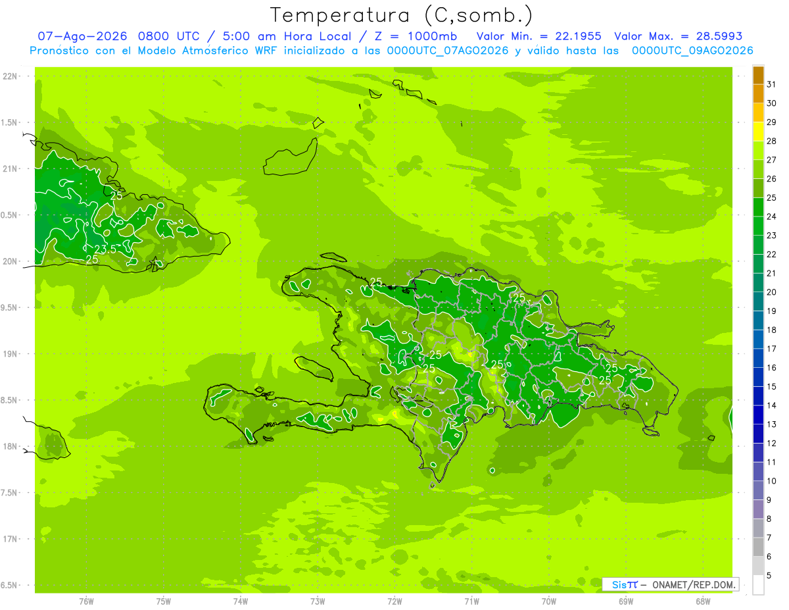
Task: Pick the teal swatch between 19 and 20
Action: [x=758, y=301]
